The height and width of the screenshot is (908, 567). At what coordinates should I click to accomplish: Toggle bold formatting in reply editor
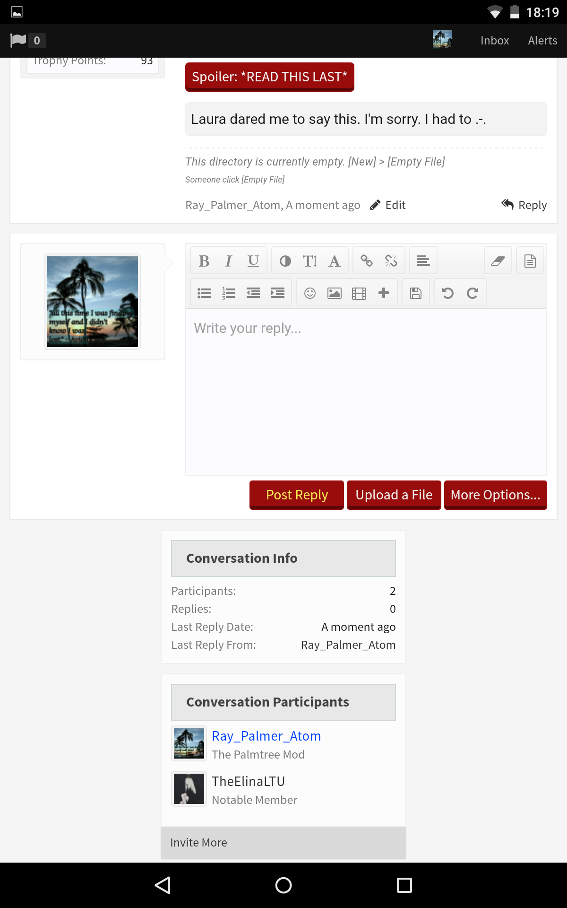(204, 261)
